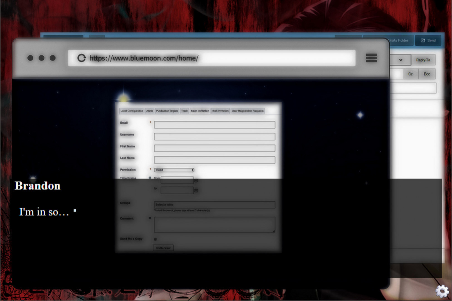452x301 pixels.
Task: Click the Invite User button
Action: coord(163,248)
